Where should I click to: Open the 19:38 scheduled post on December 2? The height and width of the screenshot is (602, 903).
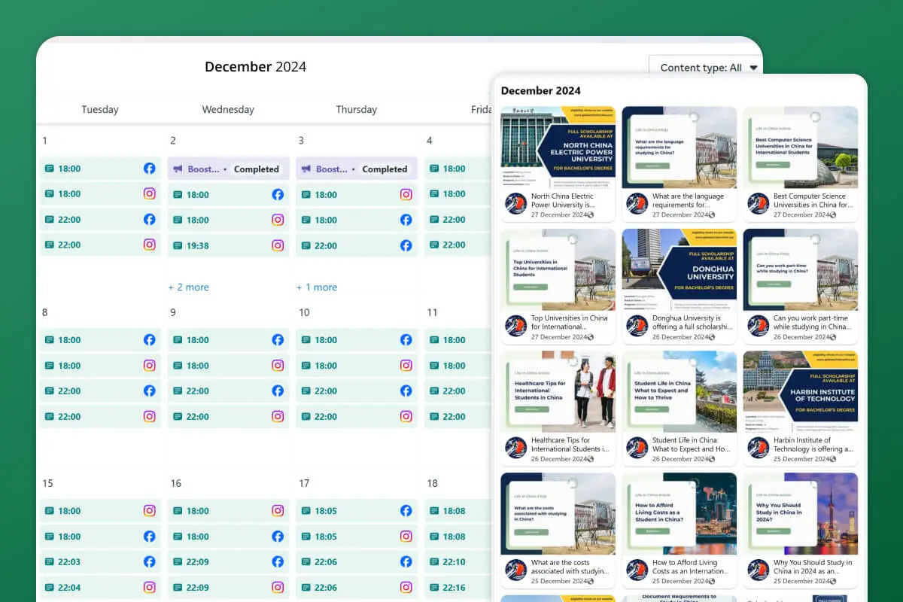(229, 245)
